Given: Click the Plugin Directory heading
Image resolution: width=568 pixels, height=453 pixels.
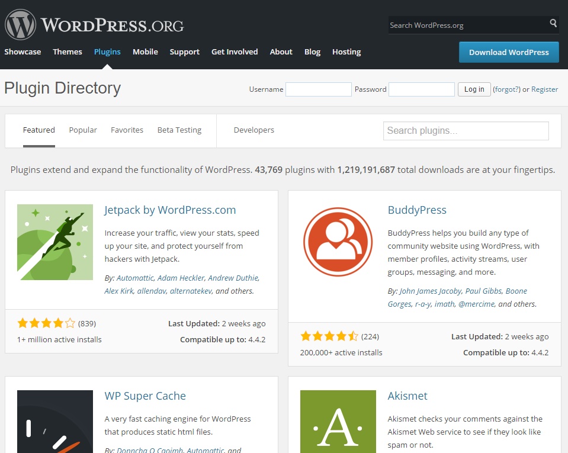Looking at the screenshot, I should coord(62,88).
